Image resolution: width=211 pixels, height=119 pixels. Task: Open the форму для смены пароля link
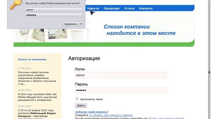(x=166, y=118)
